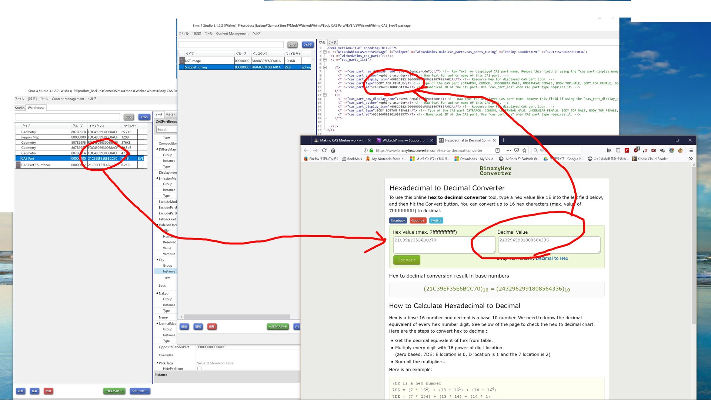The image size is (711, 400).
Task: Switch to the Studio tab
Action: [20, 108]
